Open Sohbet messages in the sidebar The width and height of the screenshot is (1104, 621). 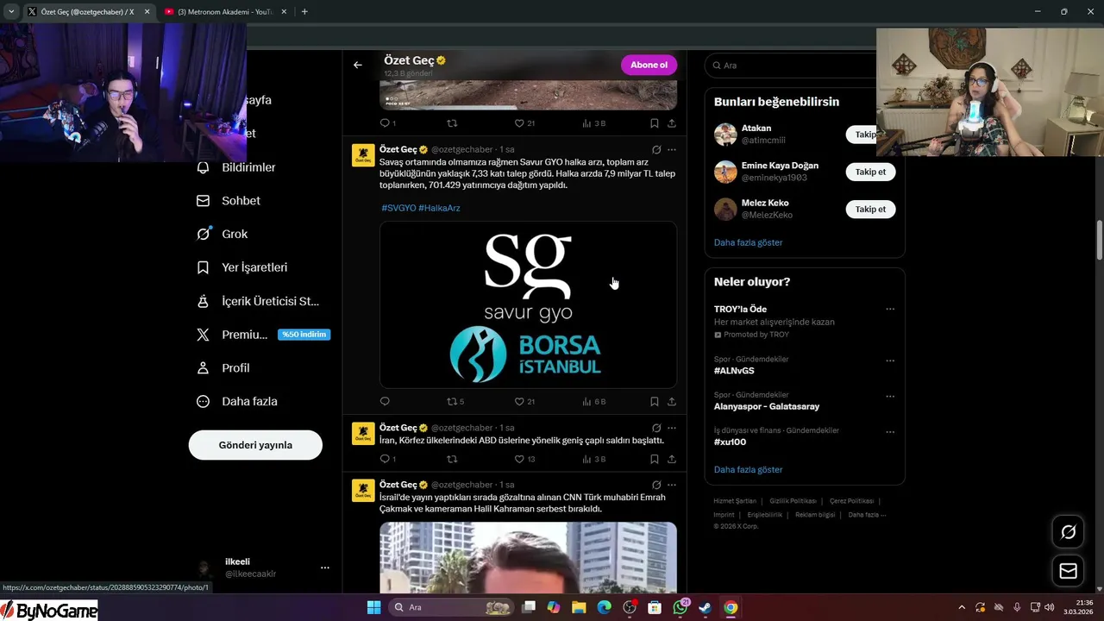pos(229,200)
